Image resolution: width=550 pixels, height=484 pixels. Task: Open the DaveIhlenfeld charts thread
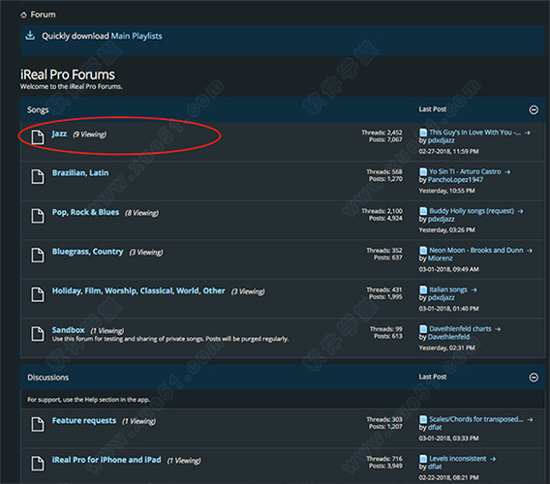click(x=460, y=328)
